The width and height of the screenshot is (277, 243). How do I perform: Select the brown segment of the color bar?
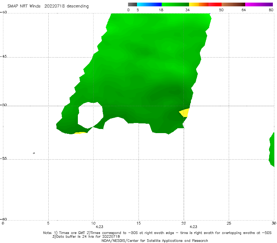pos(233,4)
